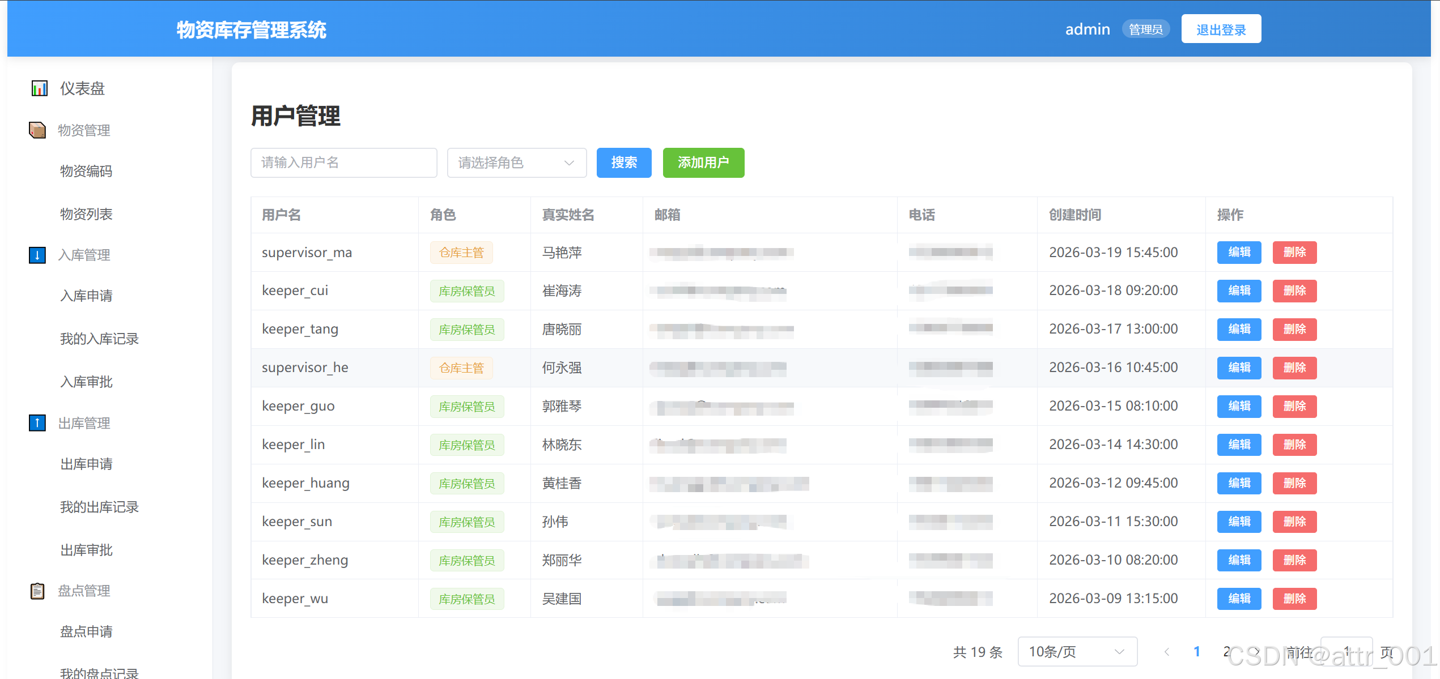This screenshot has height=679, width=1440.
Task: Click the 创建时间 column header
Action: [1075, 215]
